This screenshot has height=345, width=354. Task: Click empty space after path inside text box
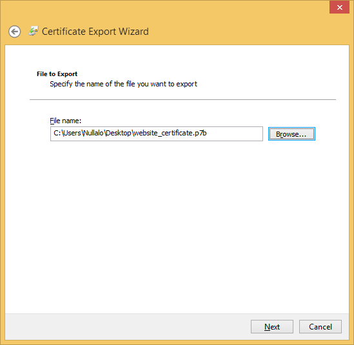pyautogui.click(x=235, y=133)
